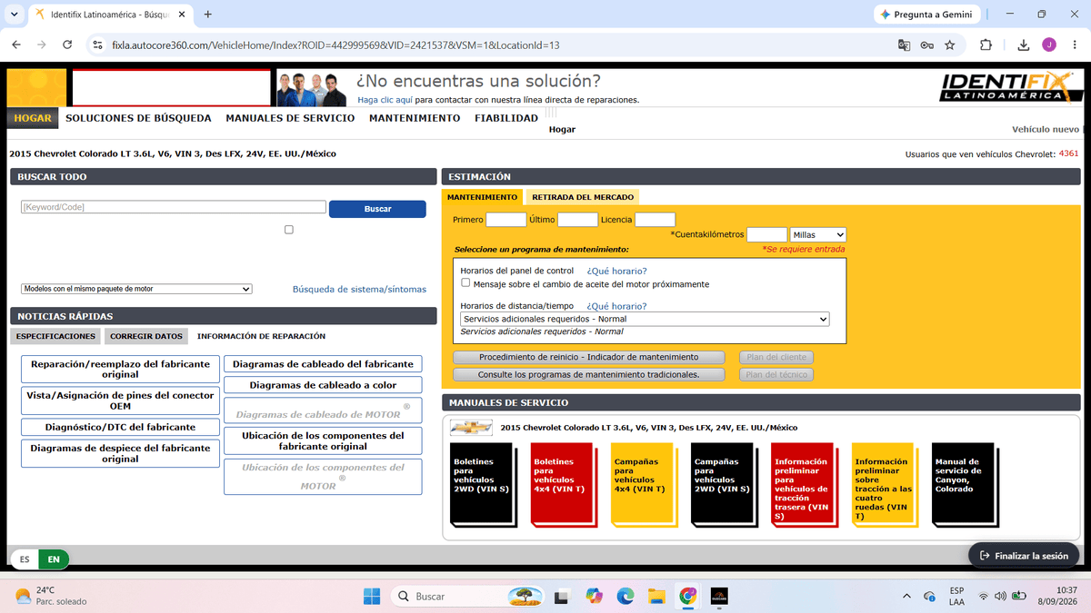Open Vista/Asignación de pines del conector OEM
The width and height of the screenshot is (1091, 613).
(x=120, y=400)
